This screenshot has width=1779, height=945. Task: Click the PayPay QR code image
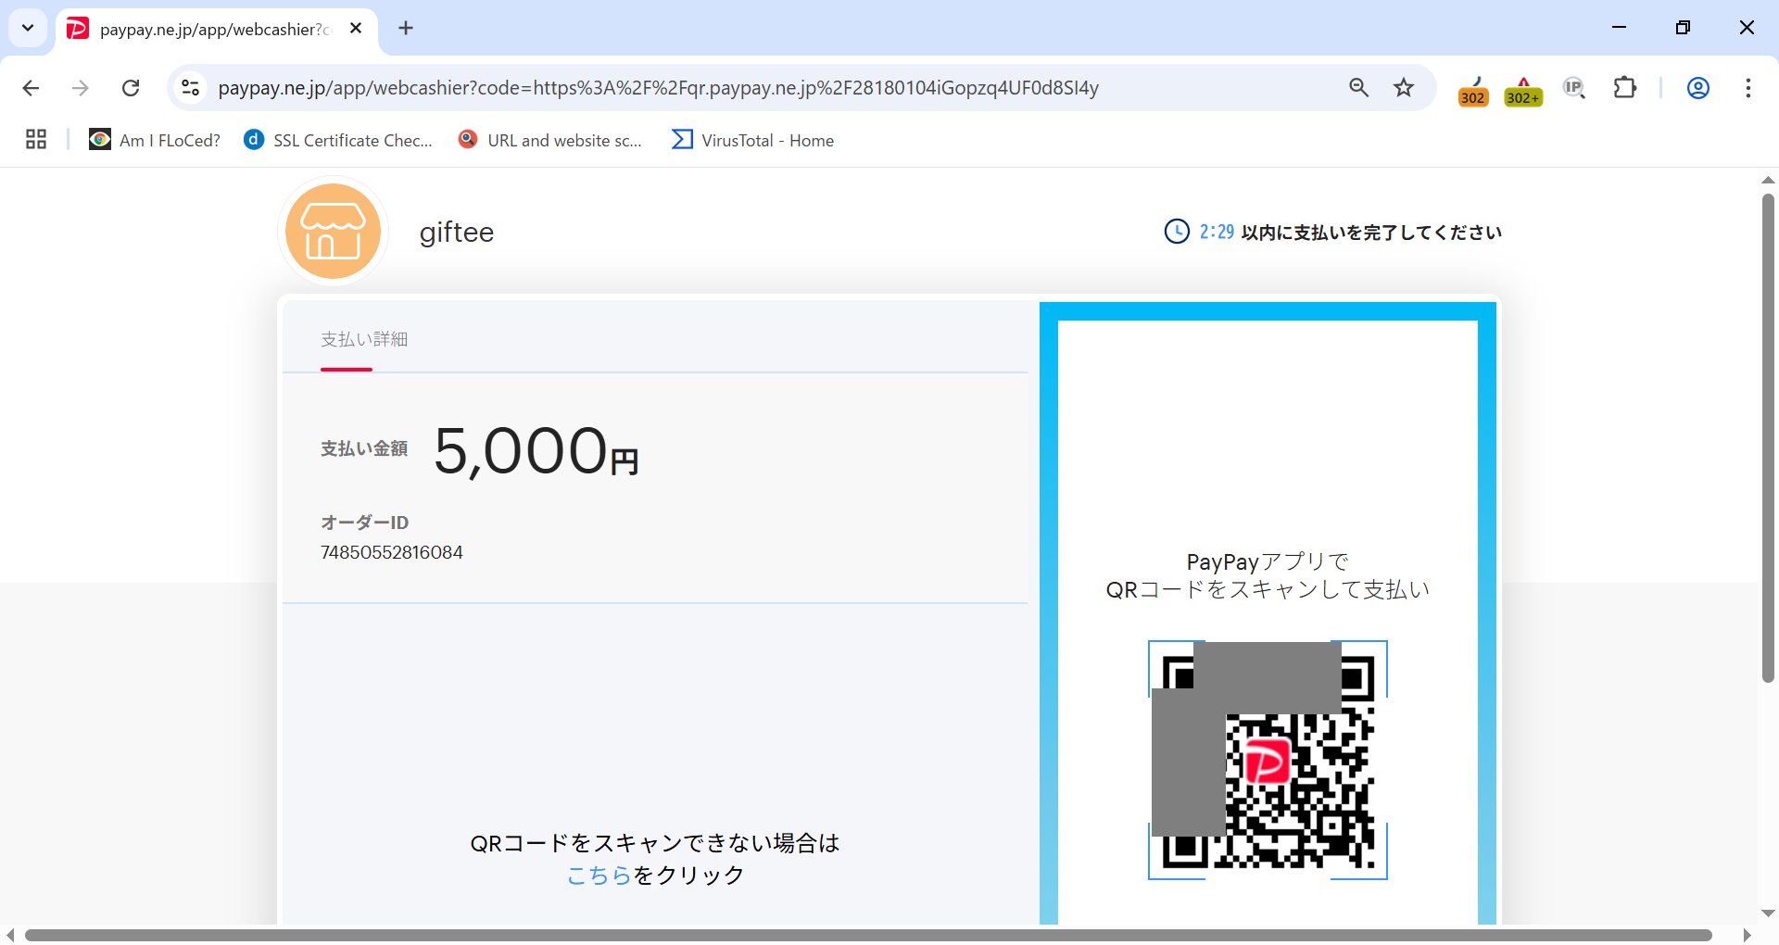click(1268, 760)
